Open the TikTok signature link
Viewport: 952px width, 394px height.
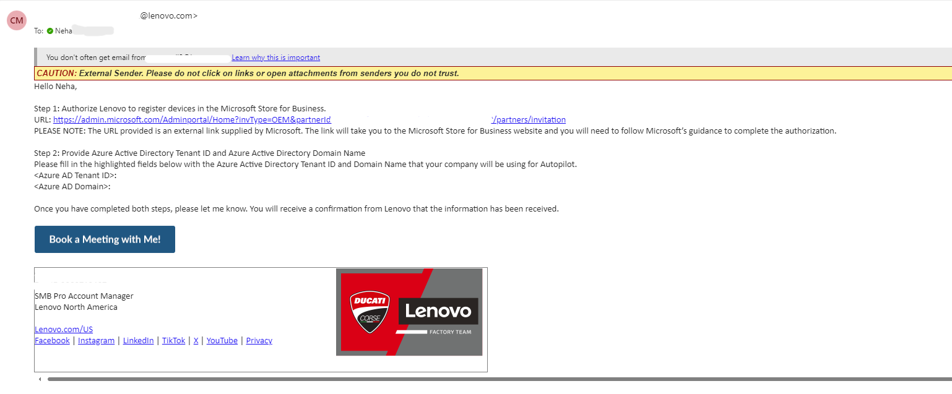point(173,340)
